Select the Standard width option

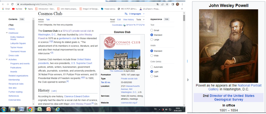coord(152,51)
